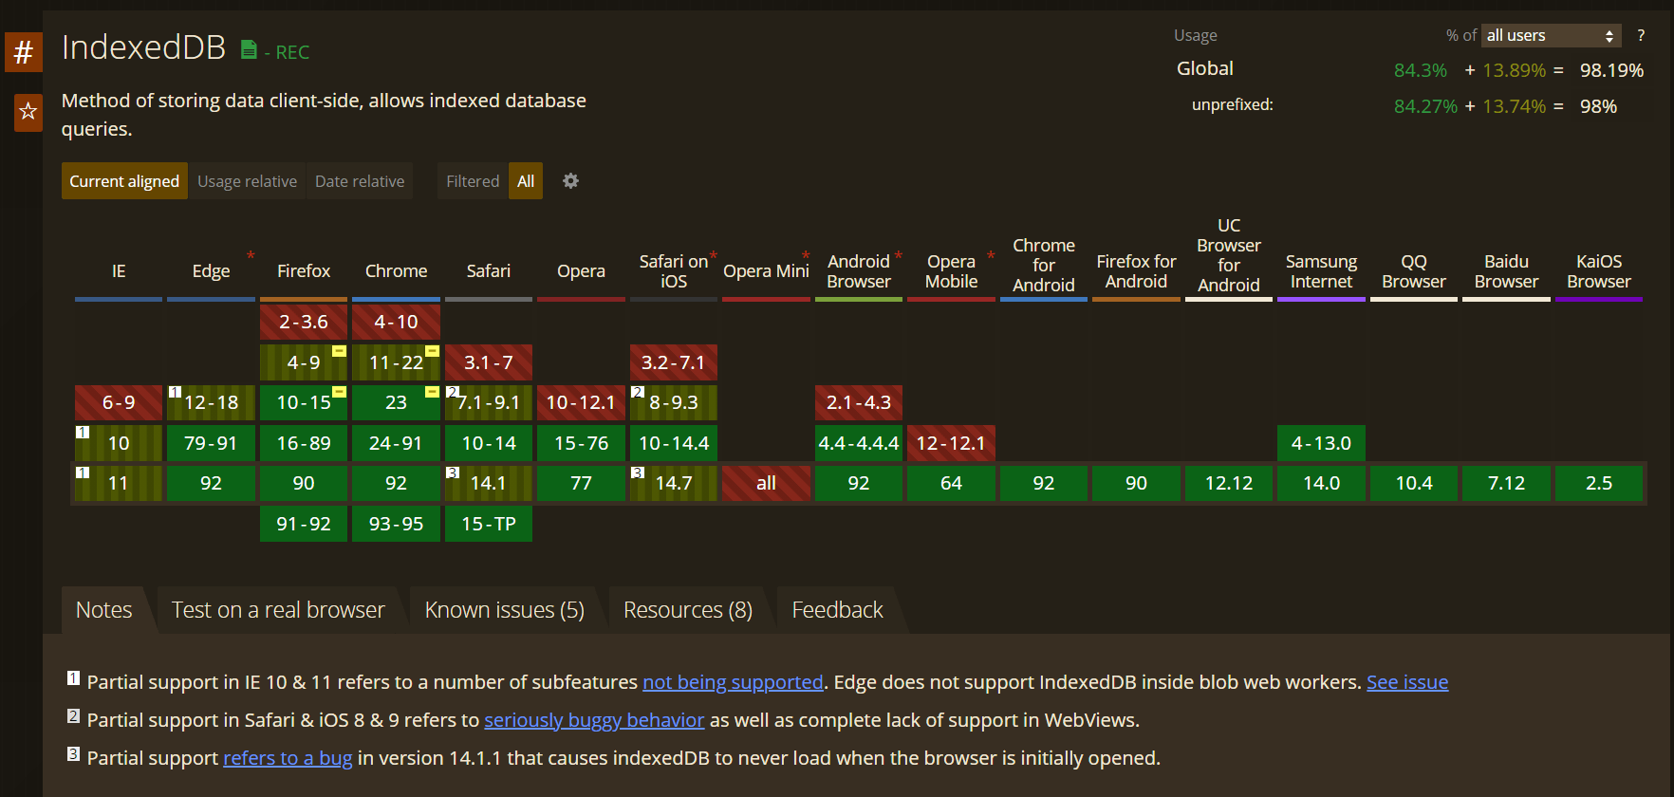Click the Opera Mini column header
Viewport: 1674px width, 797px height.
[x=766, y=271]
